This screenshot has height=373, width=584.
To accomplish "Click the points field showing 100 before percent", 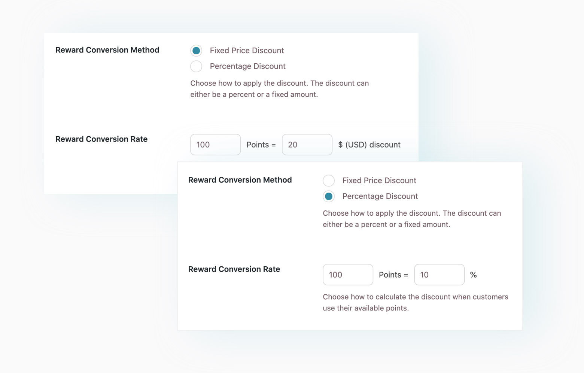I will [x=348, y=275].
